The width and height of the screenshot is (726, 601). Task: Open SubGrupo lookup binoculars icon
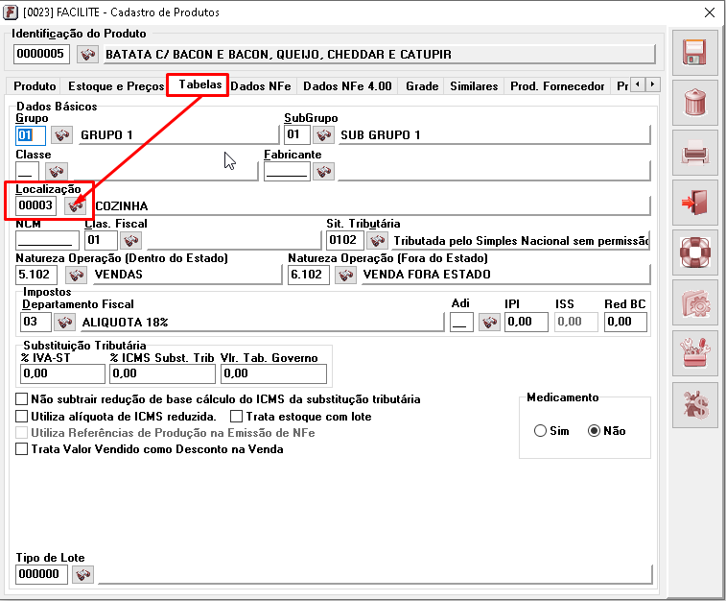(323, 135)
